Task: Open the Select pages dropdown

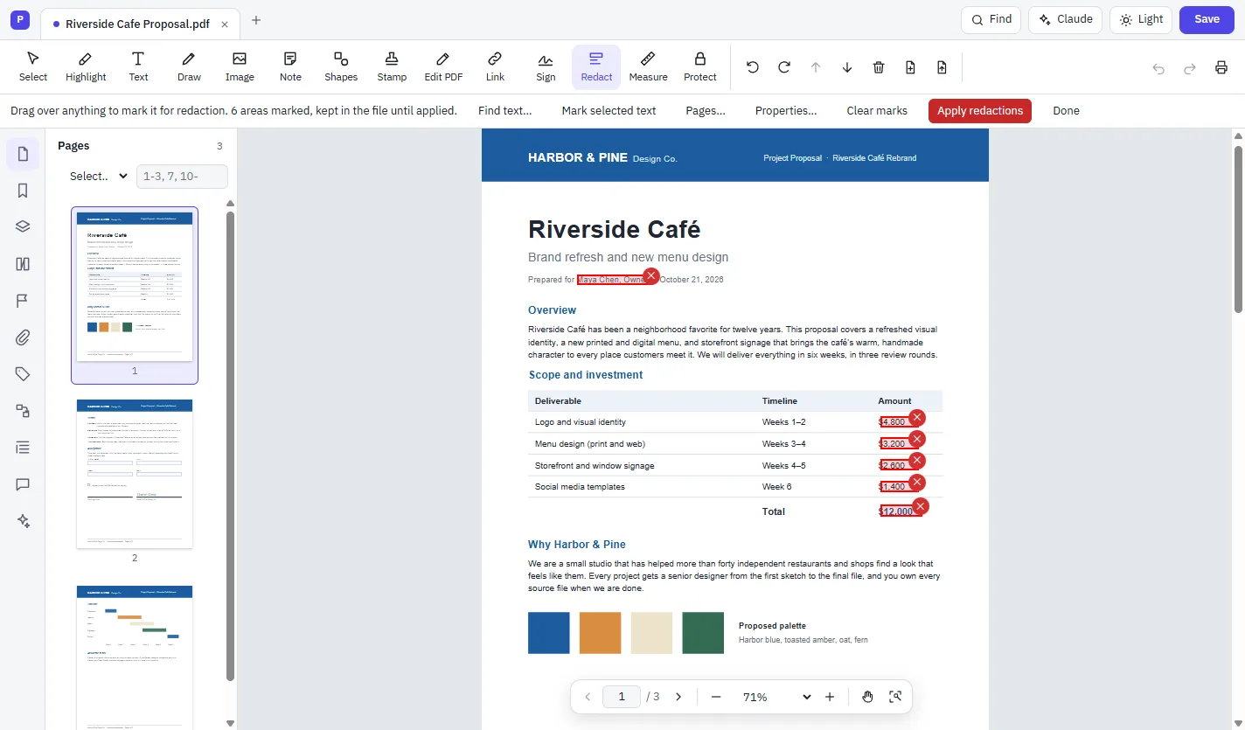Action: [99, 176]
